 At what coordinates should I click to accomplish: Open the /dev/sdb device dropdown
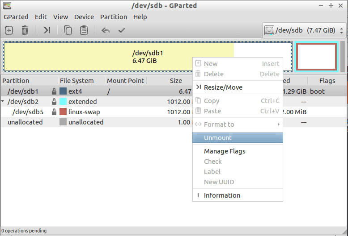tap(304, 30)
